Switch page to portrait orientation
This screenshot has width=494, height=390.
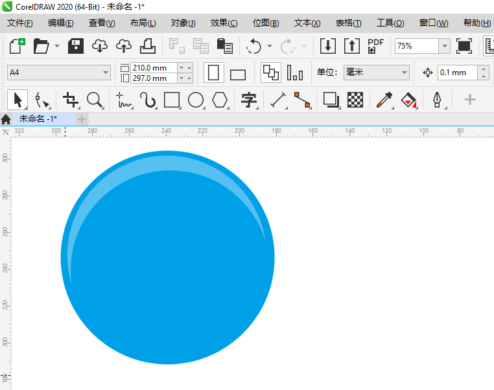click(213, 73)
